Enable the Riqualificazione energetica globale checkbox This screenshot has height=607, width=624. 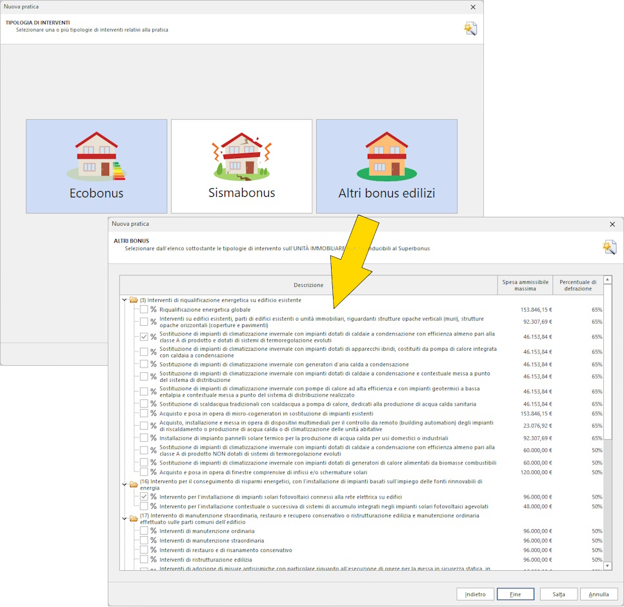click(x=144, y=310)
